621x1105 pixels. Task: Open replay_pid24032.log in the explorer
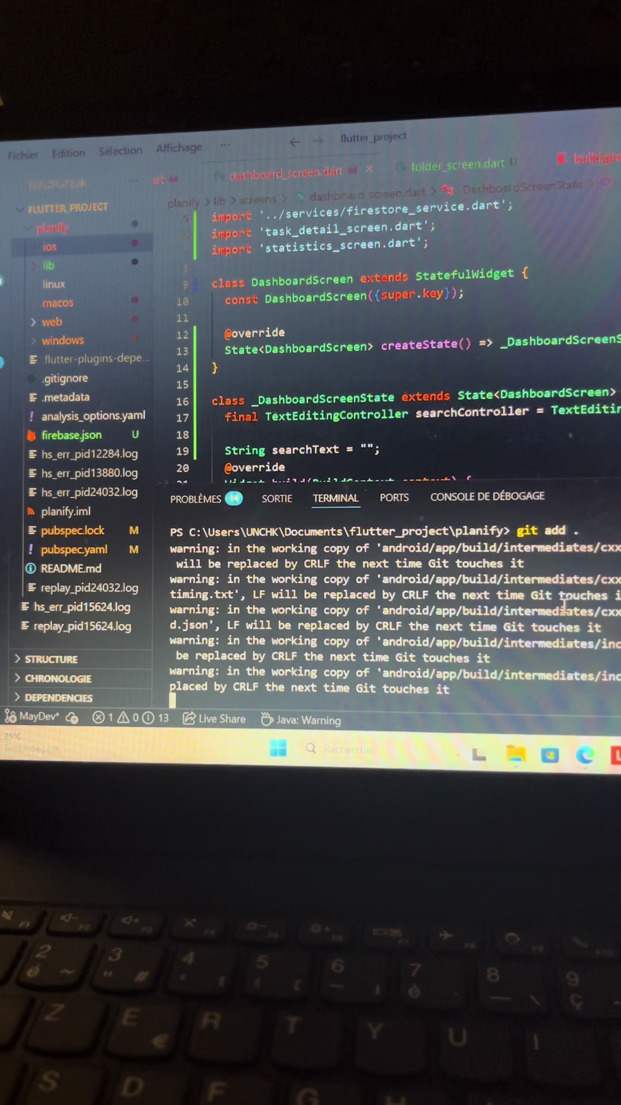(90, 588)
